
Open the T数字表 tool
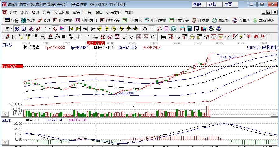point(179,20)
